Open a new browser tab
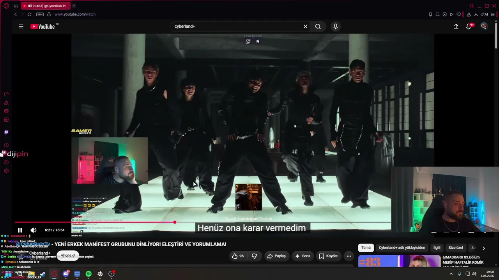The height and width of the screenshot is (280, 499). (74, 6)
